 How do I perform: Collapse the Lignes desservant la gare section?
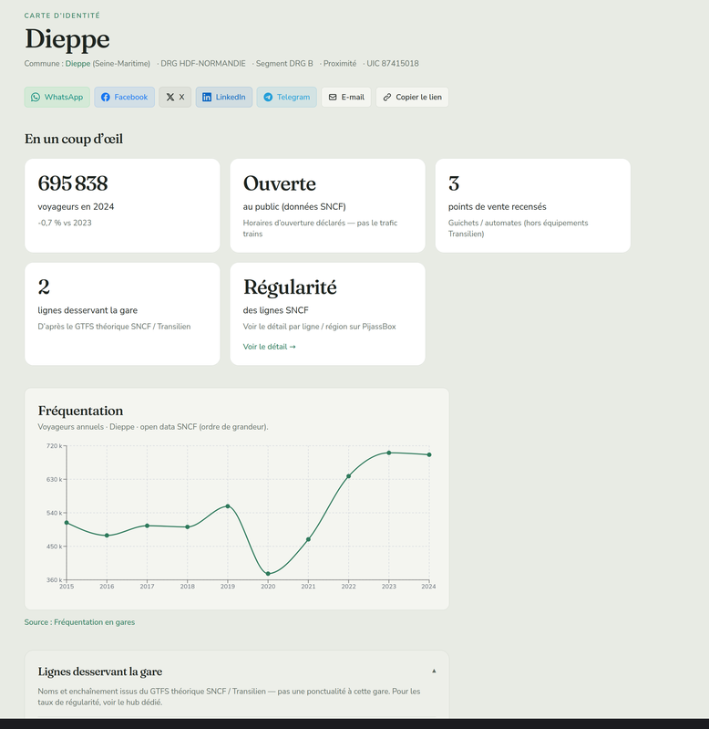point(434,671)
